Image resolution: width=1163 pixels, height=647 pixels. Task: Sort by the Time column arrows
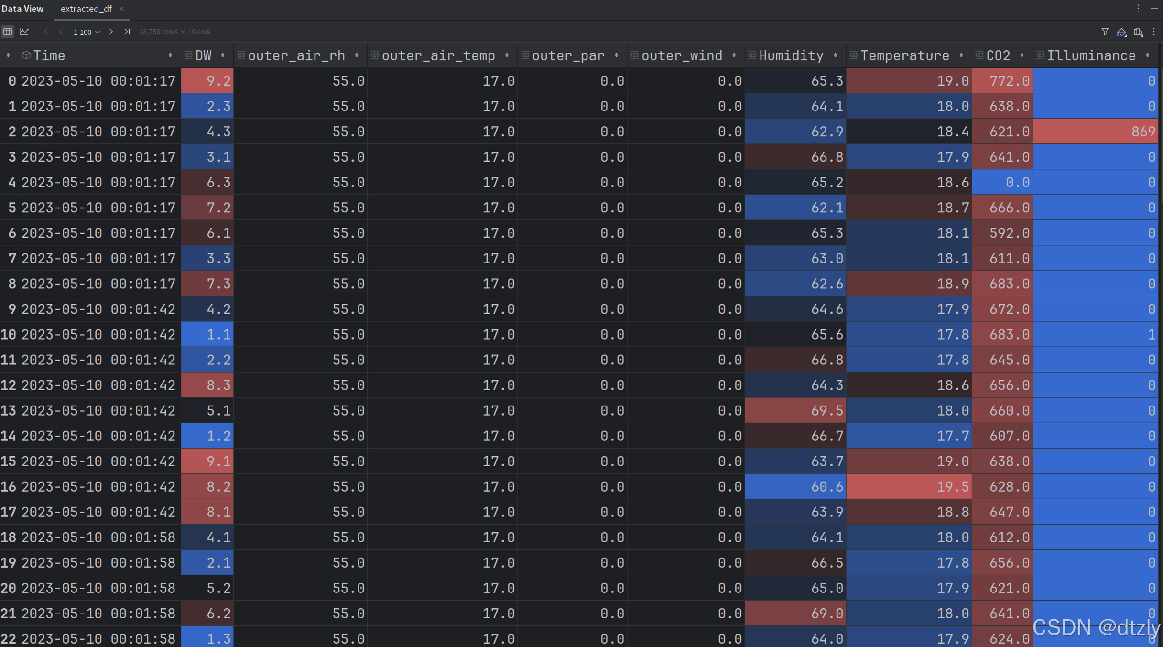coord(170,55)
